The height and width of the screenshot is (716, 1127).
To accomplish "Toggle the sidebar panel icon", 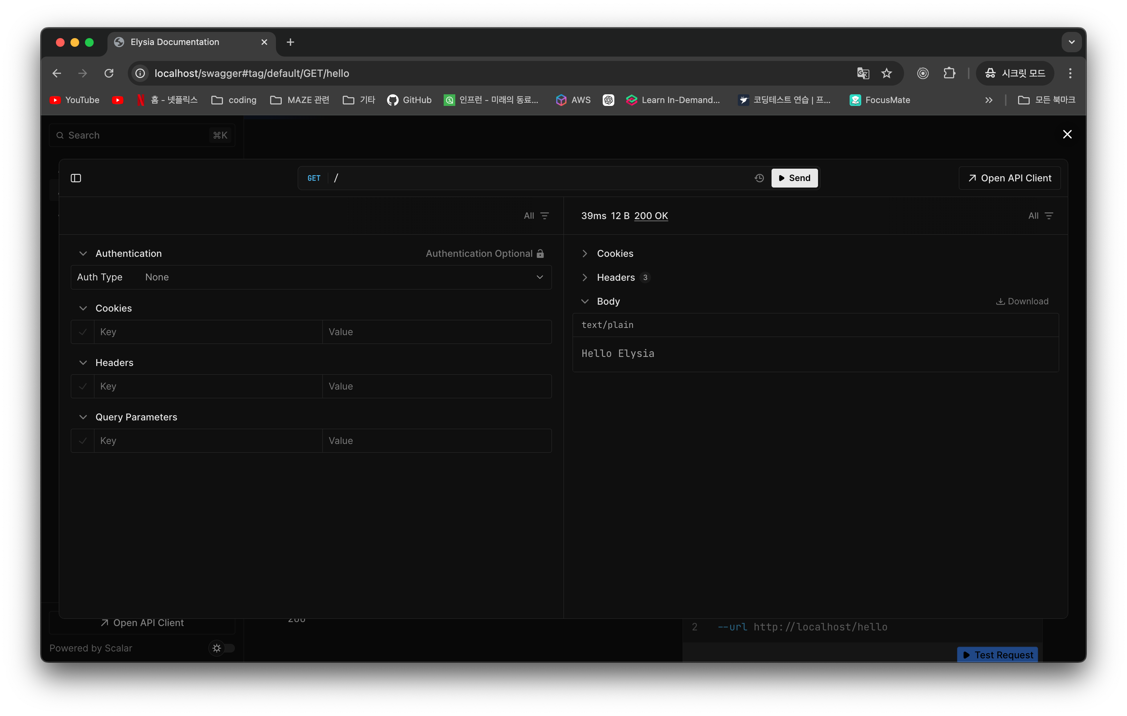I will pyautogui.click(x=76, y=178).
